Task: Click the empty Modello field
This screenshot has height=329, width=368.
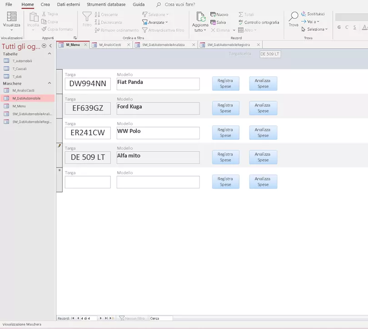Action: 158,182
